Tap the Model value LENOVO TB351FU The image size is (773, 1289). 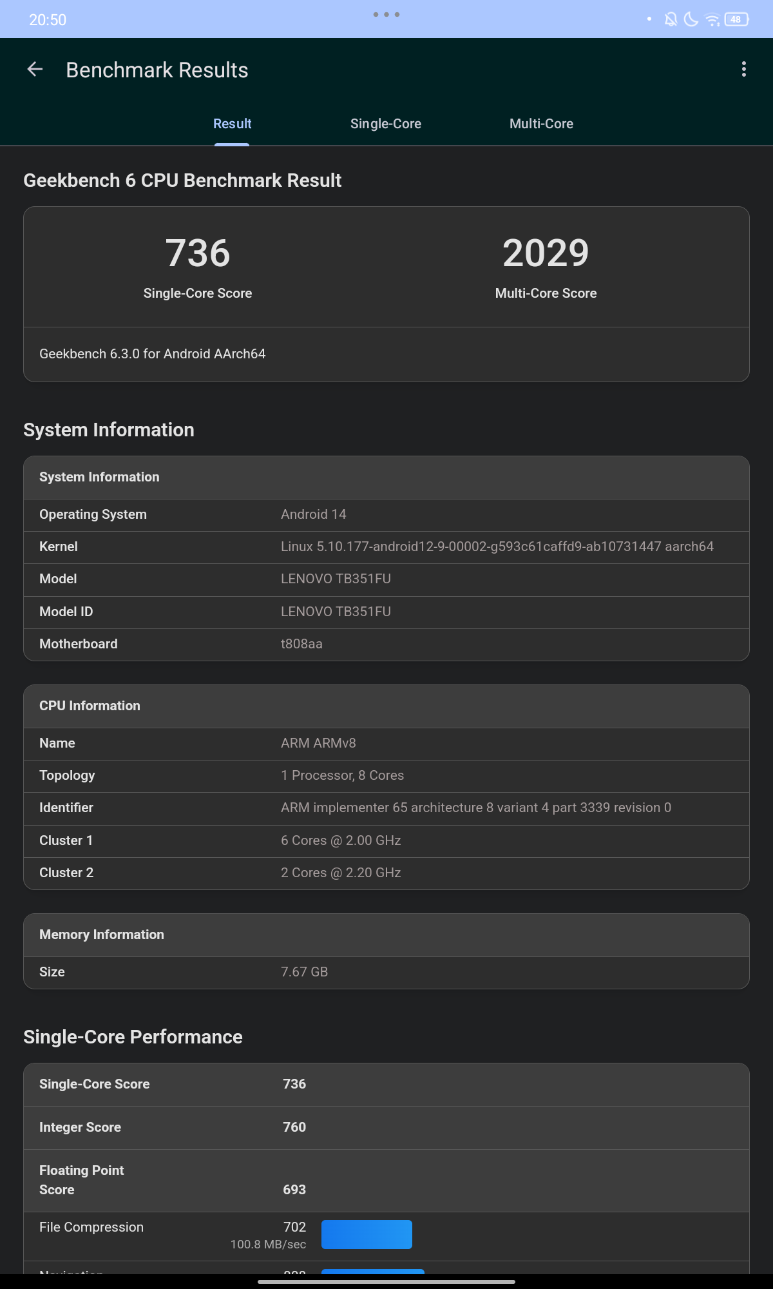[x=336, y=579]
